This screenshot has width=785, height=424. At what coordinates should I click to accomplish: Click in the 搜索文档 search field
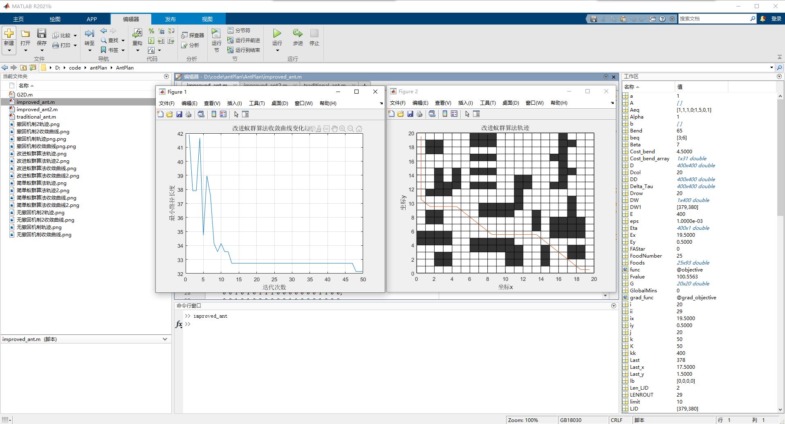tap(713, 19)
